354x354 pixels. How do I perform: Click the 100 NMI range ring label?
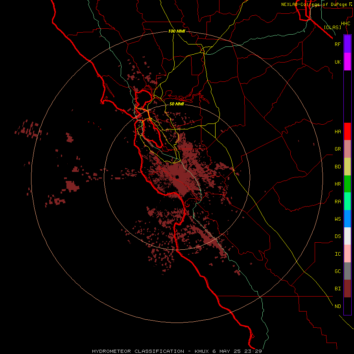click(x=177, y=31)
